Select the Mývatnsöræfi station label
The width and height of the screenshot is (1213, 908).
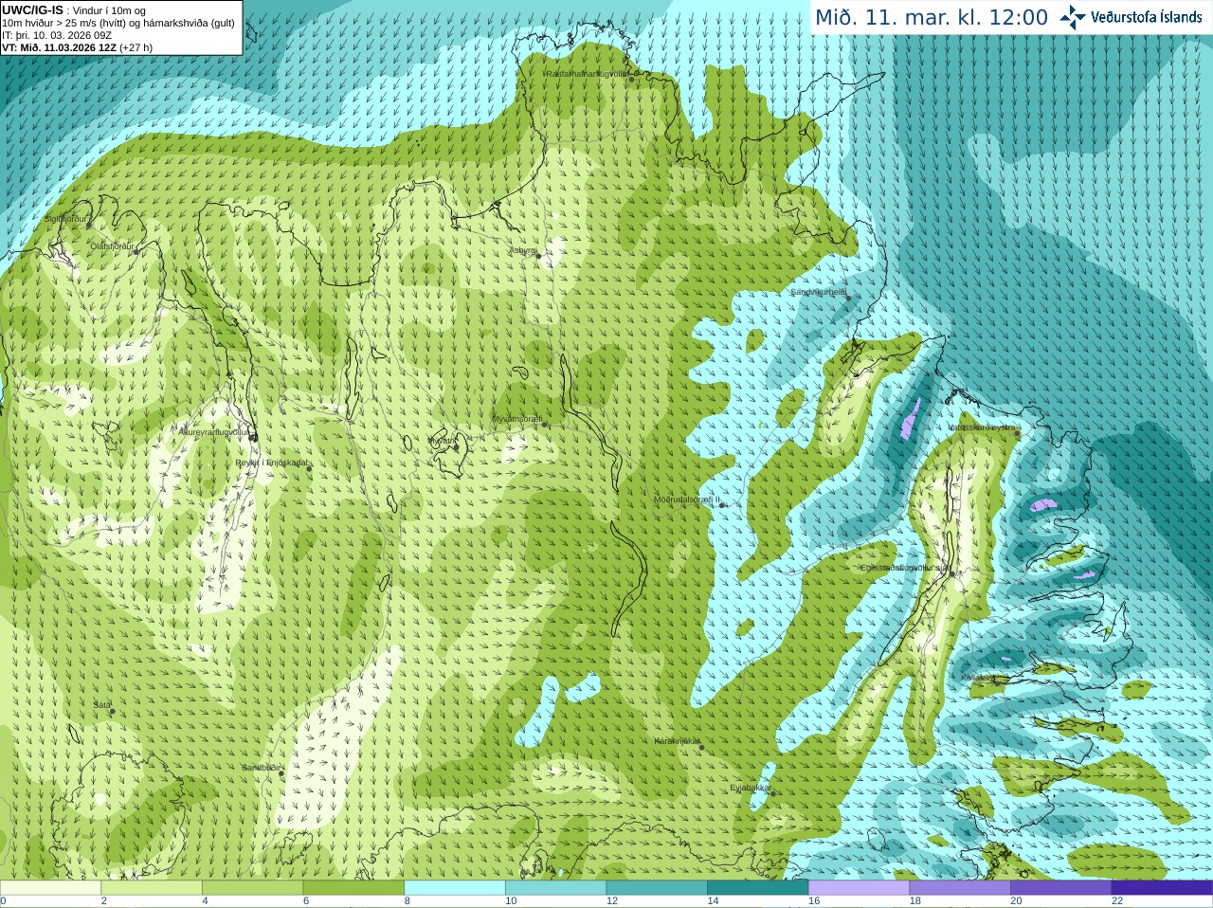pyautogui.click(x=516, y=419)
